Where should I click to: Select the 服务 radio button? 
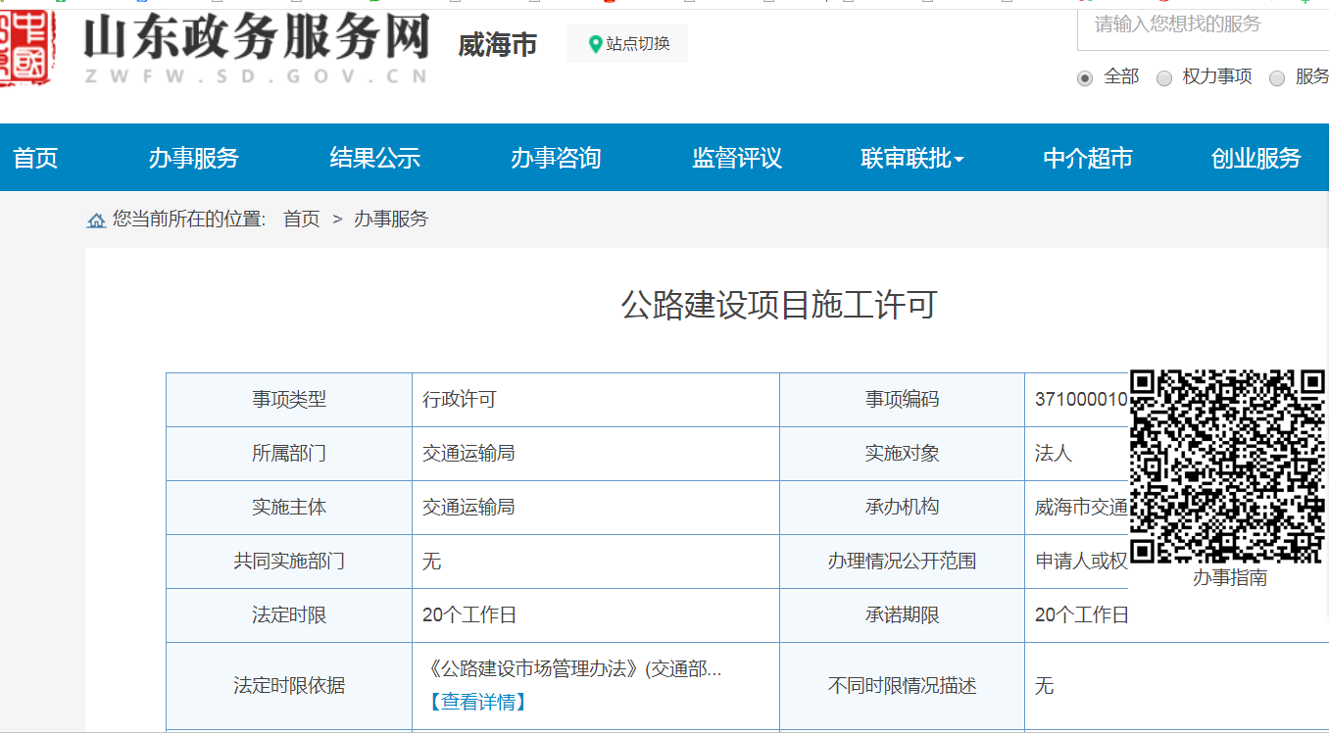click(1277, 78)
